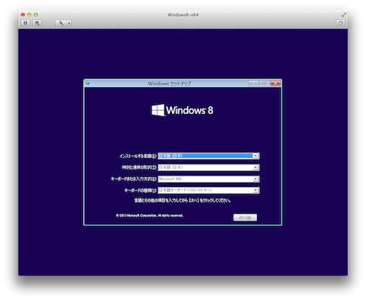The image size is (366, 301).
Task: Expand the arrow next to the wrench icon
Action: pos(69,23)
